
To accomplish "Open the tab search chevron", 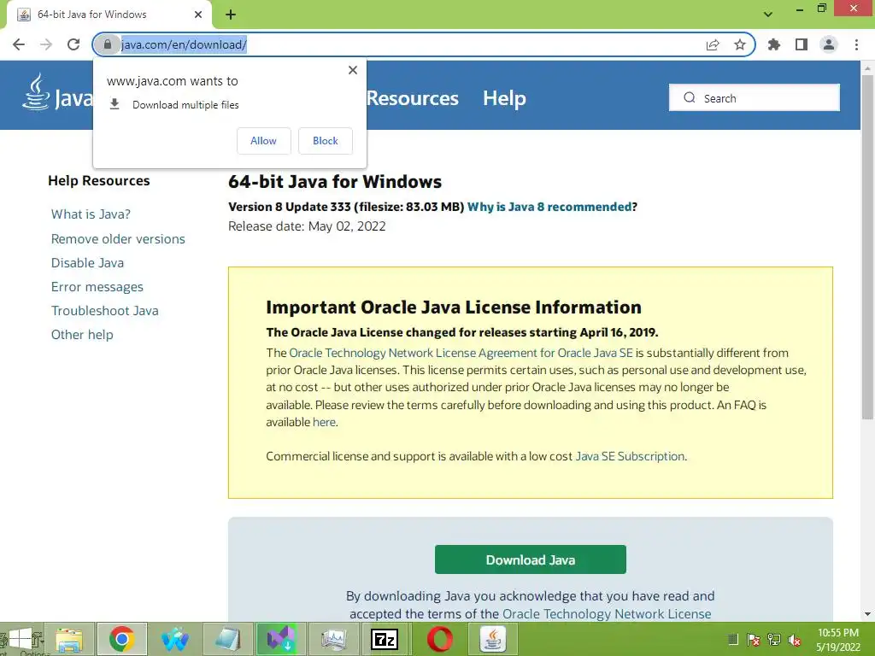I will pyautogui.click(x=768, y=15).
